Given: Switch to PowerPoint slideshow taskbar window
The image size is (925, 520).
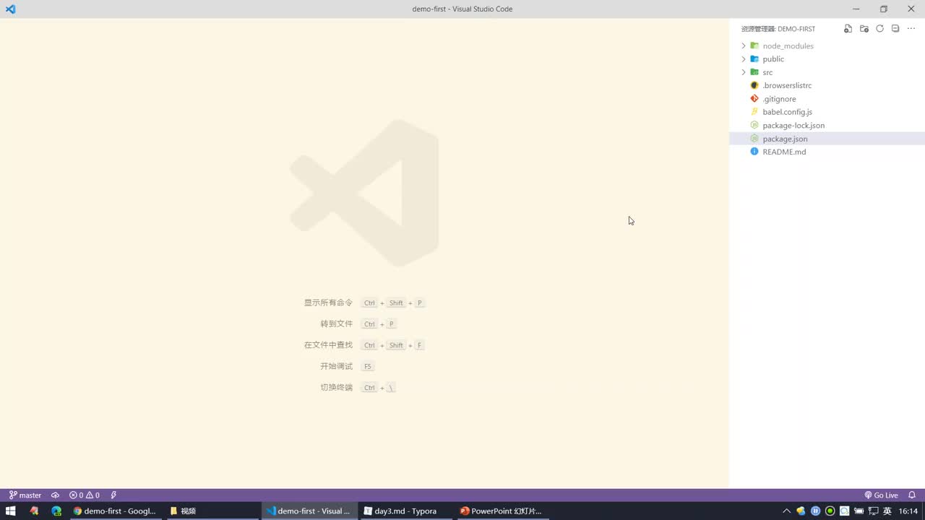Looking at the screenshot, I should [x=502, y=511].
